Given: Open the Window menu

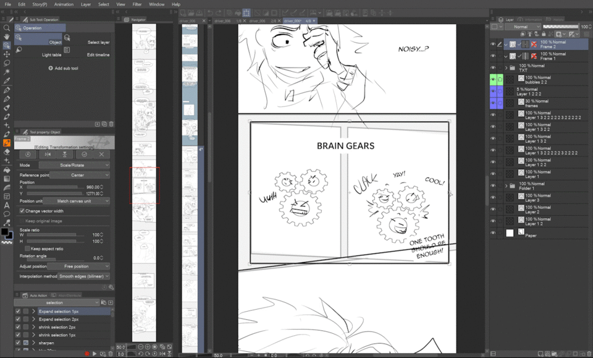Looking at the screenshot, I should (x=156, y=4).
